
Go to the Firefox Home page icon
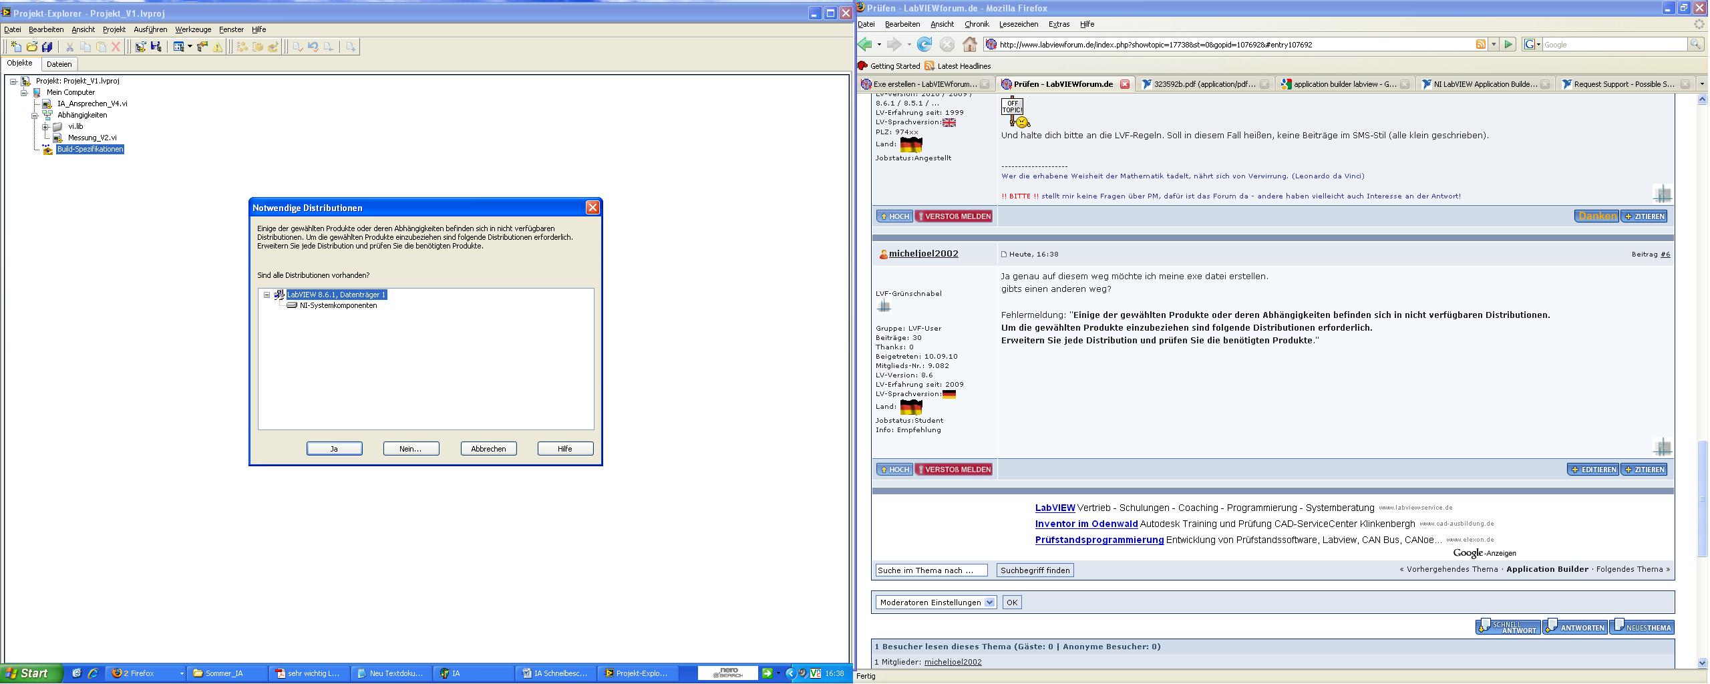(x=970, y=45)
